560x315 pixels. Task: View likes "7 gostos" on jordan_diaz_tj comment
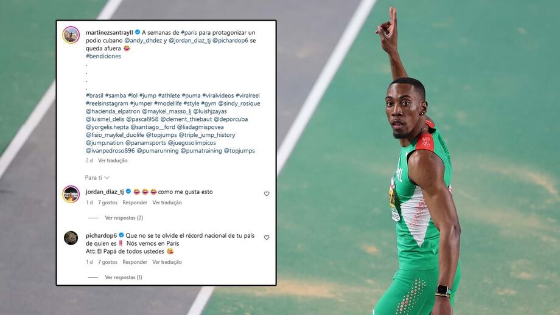(x=108, y=202)
